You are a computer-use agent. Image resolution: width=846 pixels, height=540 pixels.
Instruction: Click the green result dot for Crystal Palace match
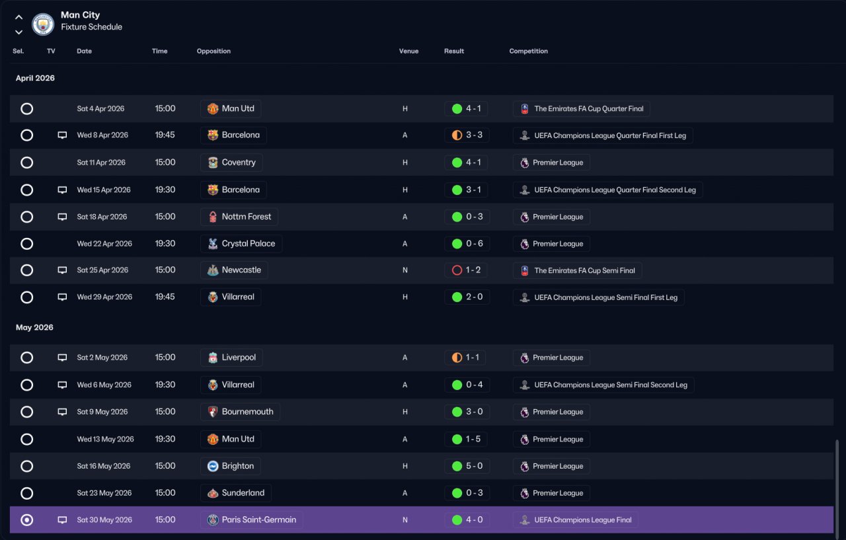tap(457, 243)
